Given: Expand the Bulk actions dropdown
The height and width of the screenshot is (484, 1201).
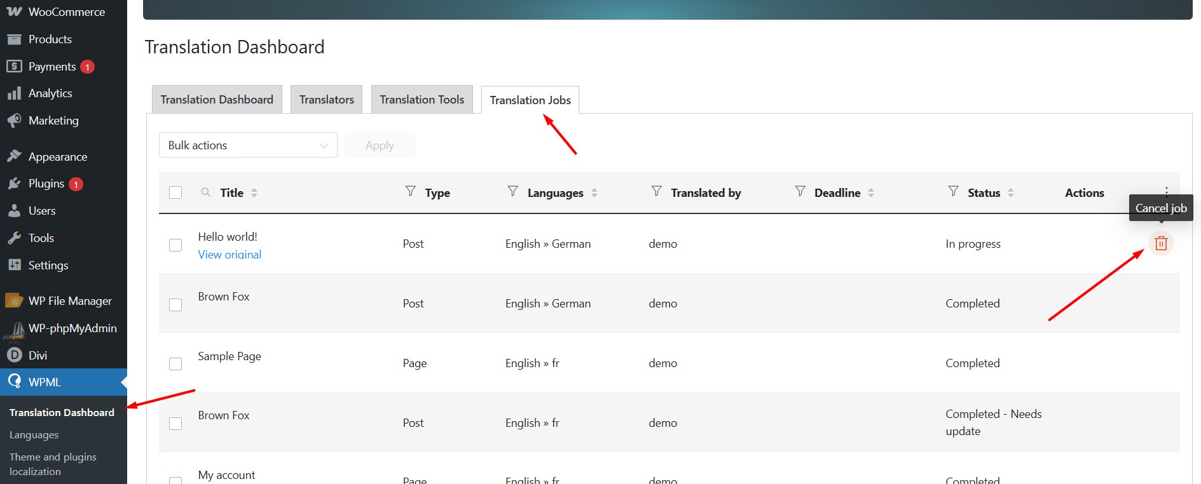Looking at the screenshot, I should click(248, 145).
